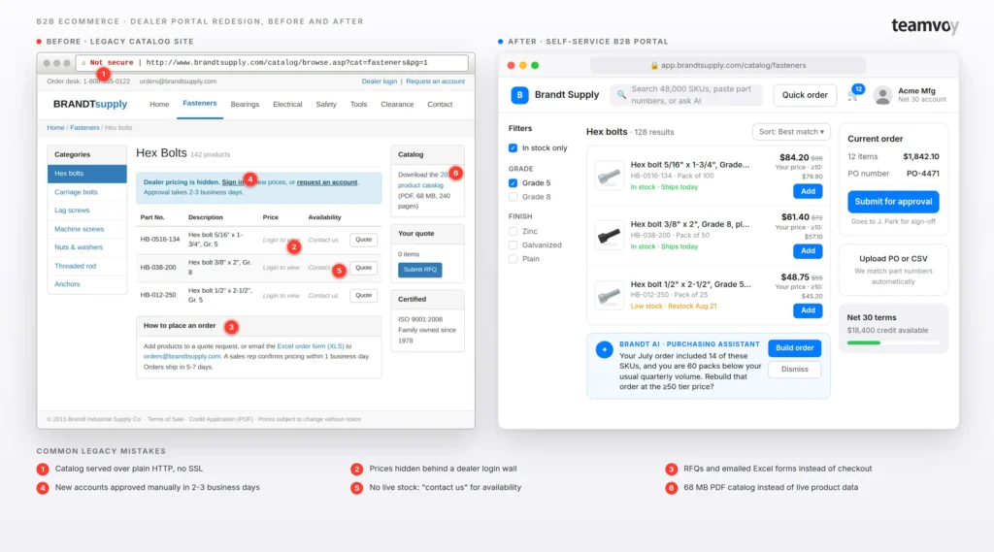Click the Brandt Supply blue B logo

tap(519, 95)
